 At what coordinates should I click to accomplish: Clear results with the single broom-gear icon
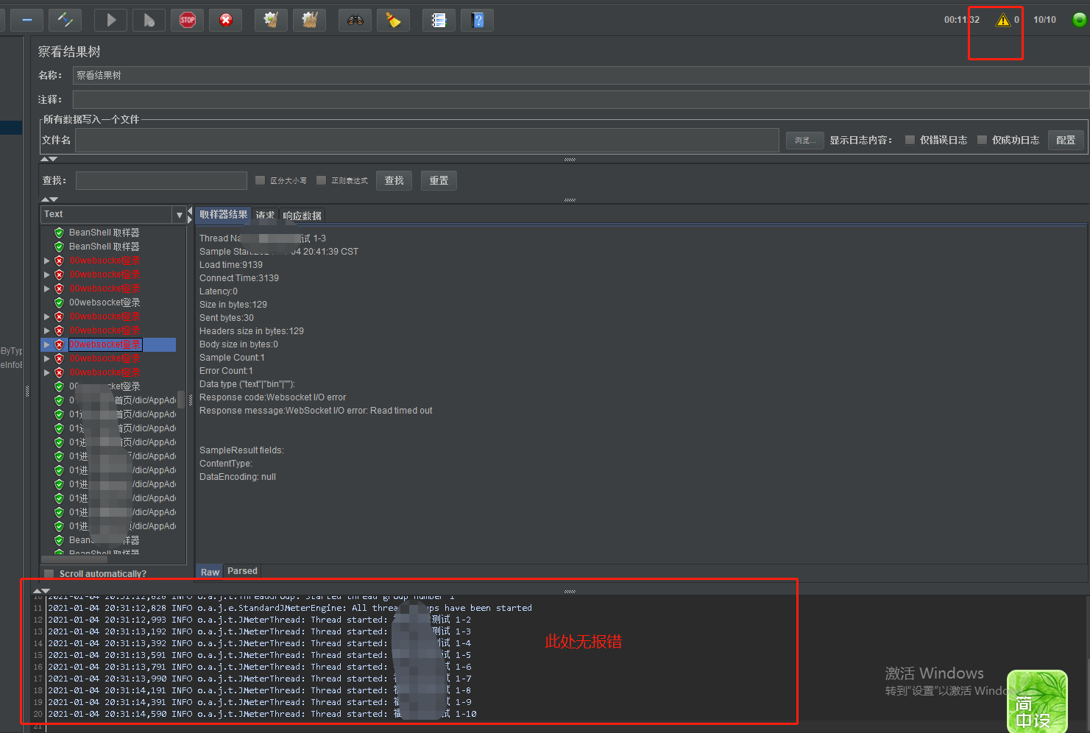click(x=271, y=20)
